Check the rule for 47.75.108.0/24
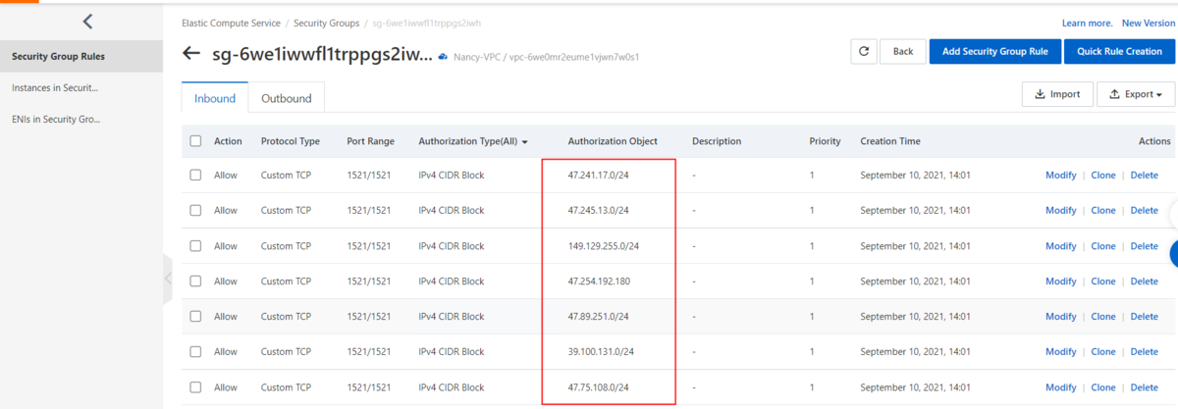 pyautogui.click(x=195, y=386)
